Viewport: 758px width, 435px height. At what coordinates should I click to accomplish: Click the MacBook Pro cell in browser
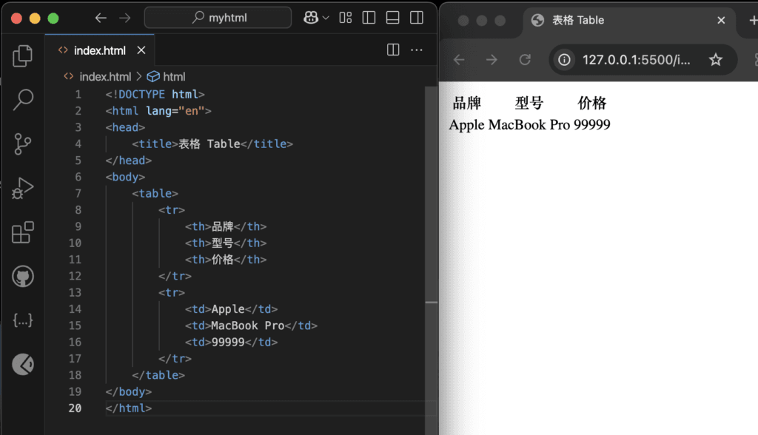point(529,125)
